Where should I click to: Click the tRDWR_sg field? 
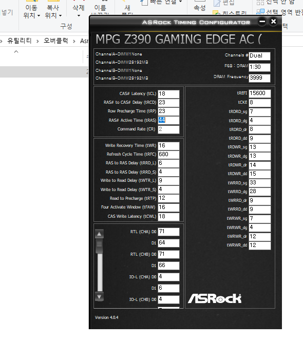(260, 147)
